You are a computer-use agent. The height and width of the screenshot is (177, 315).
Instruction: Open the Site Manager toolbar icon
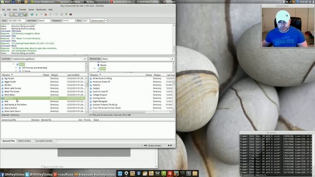[5, 14]
